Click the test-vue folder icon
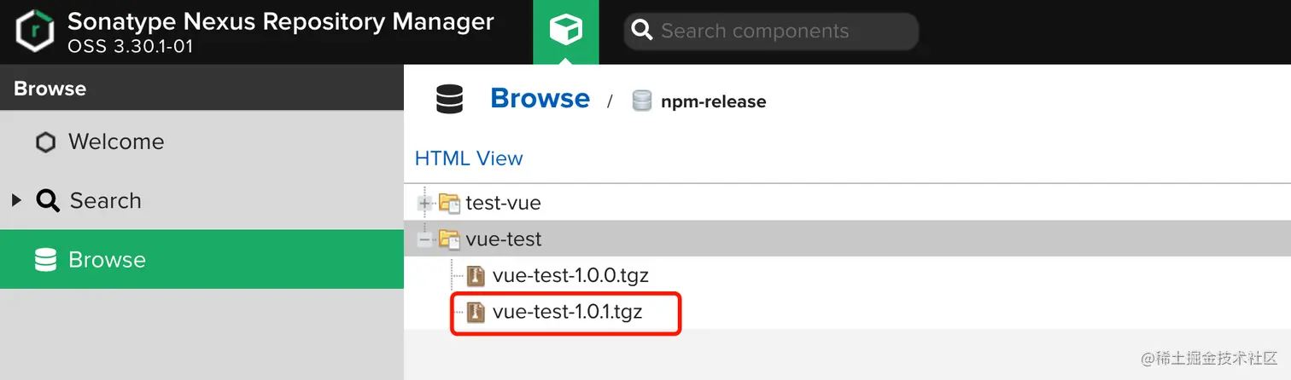 tap(449, 203)
